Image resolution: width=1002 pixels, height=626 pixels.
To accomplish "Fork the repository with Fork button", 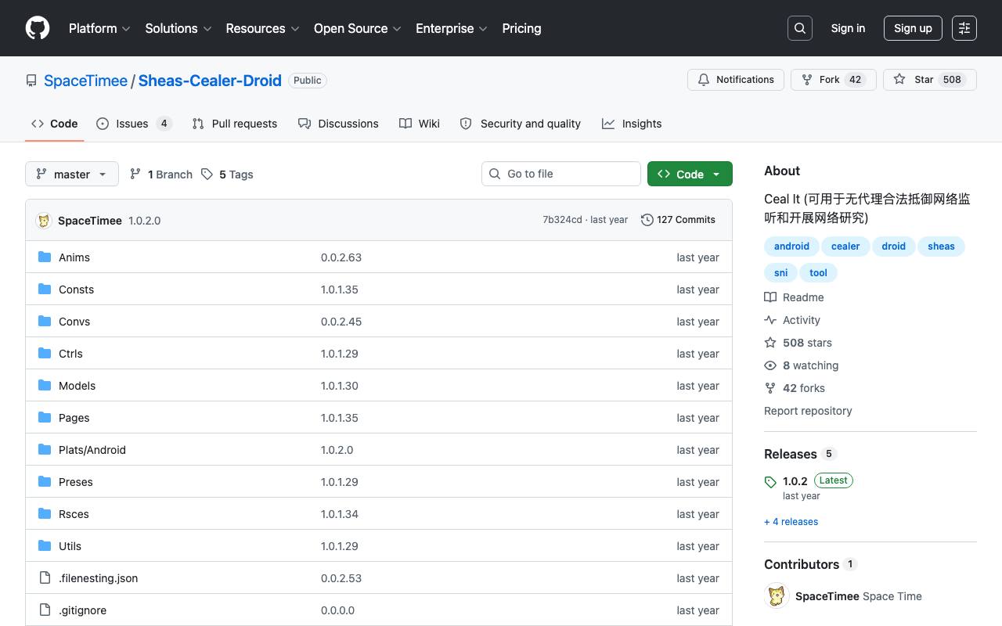I will pos(834,80).
